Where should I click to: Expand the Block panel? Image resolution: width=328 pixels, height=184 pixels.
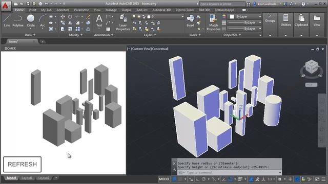[195, 35]
